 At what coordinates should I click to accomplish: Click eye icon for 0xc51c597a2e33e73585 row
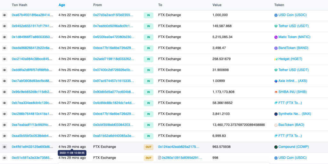coord(4,158)
